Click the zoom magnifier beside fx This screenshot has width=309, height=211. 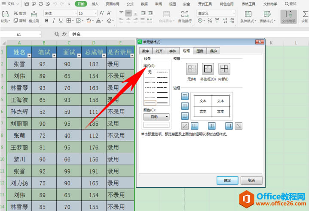click(57, 34)
